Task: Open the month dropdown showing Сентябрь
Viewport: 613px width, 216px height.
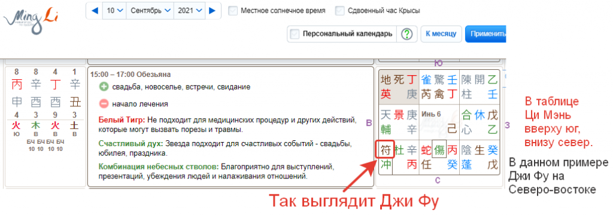Action: coord(150,11)
